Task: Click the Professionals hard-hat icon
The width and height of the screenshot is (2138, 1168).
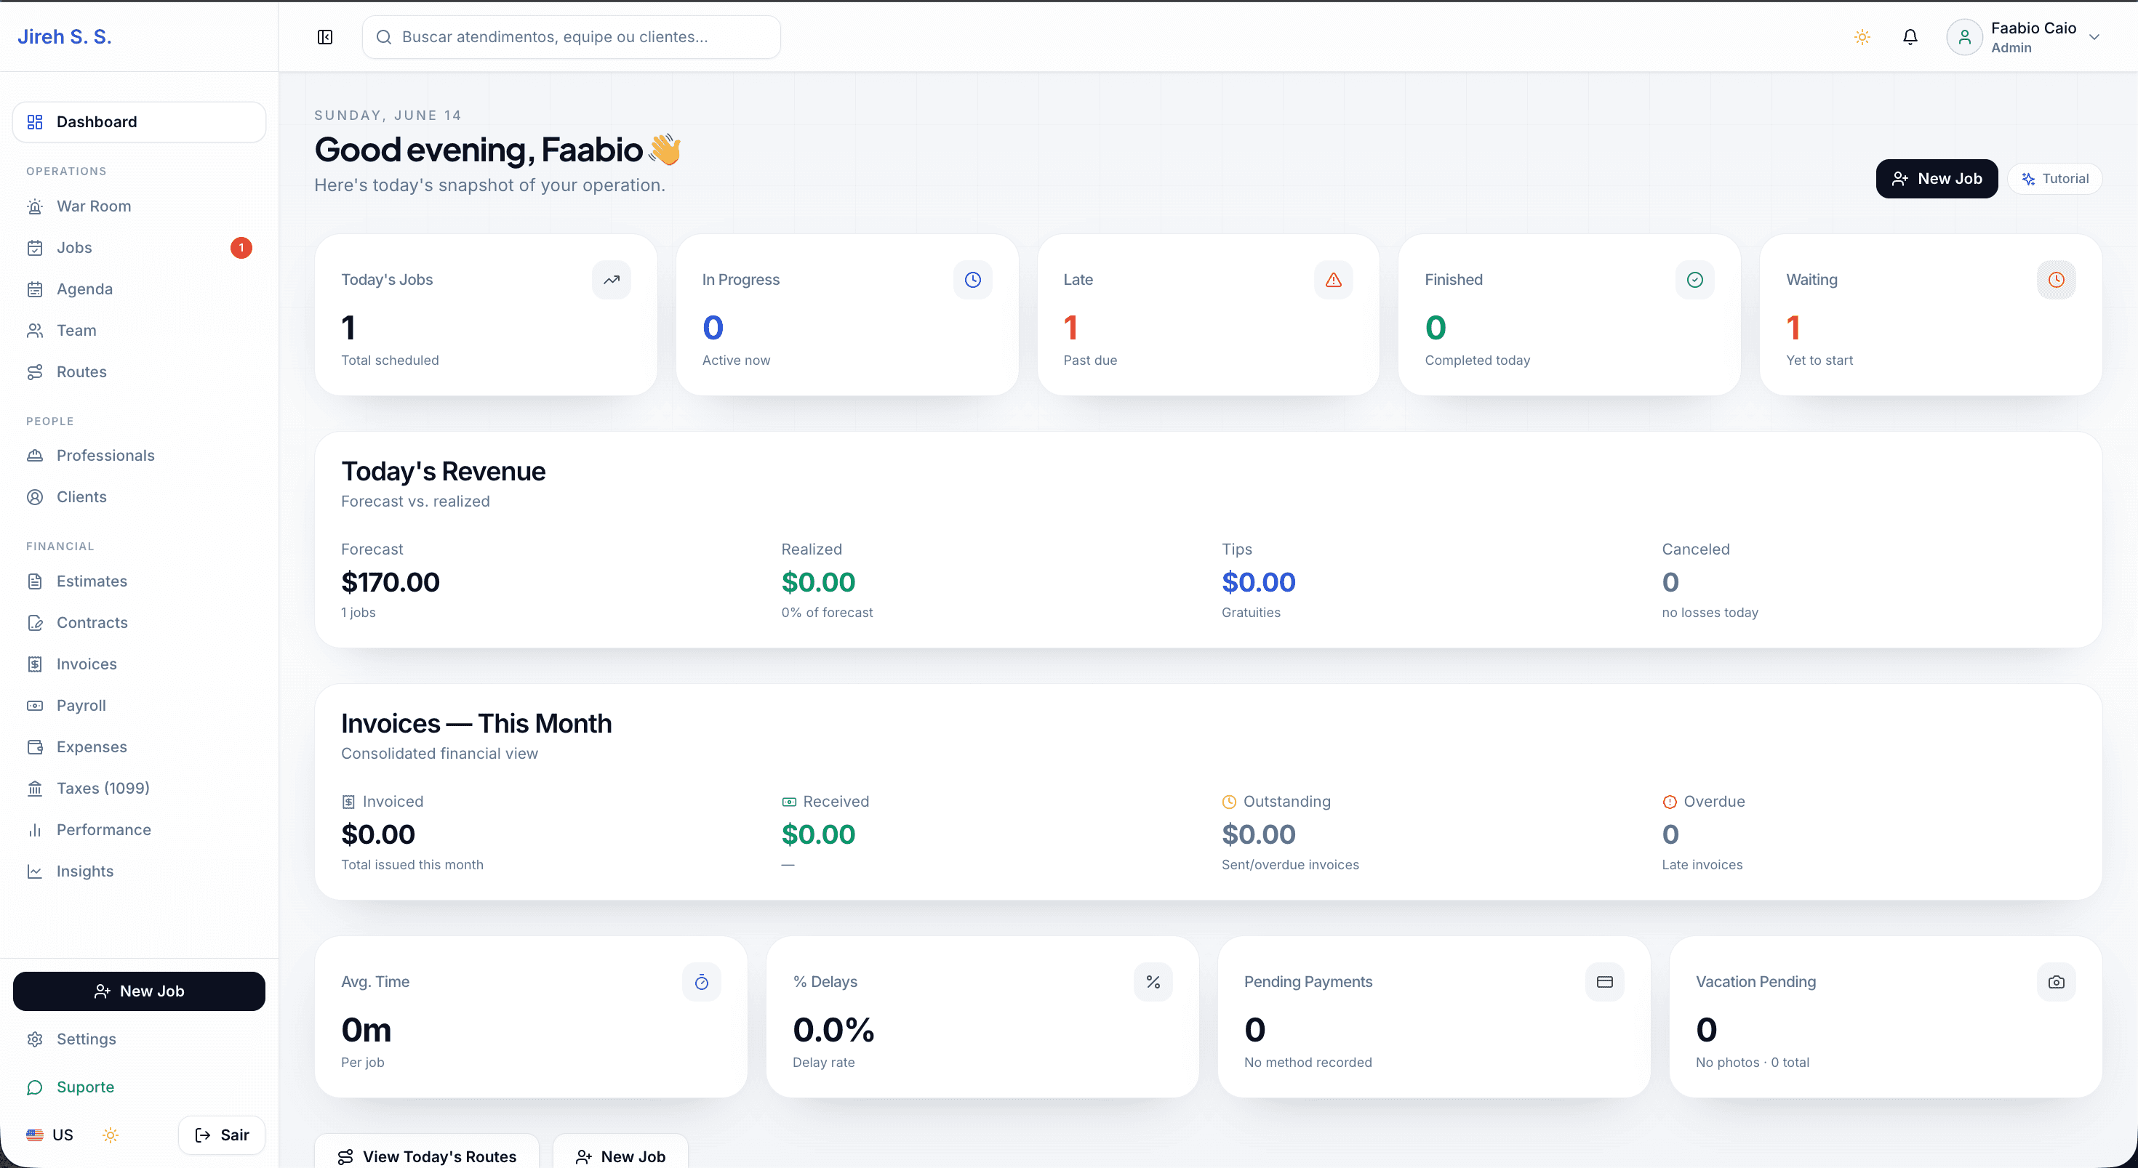Action: pyautogui.click(x=35, y=456)
